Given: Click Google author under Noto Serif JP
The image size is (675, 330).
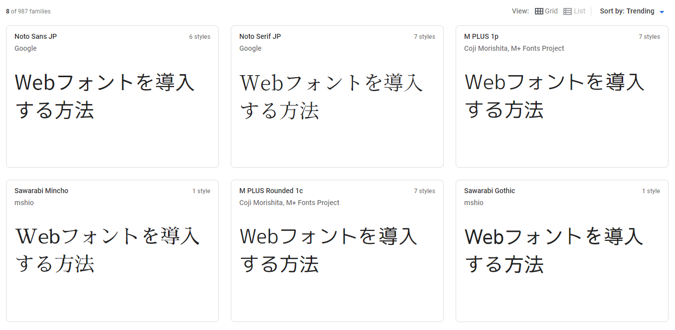Looking at the screenshot, I should [250, 48].
